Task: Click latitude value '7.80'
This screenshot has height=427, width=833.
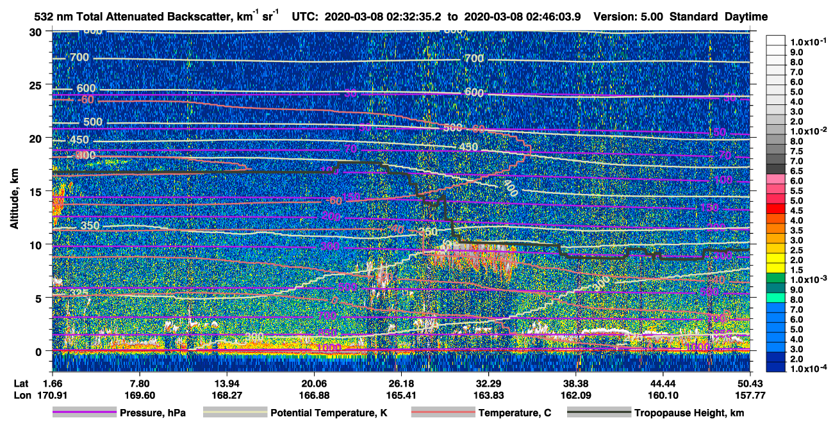Action: (140, 383)
